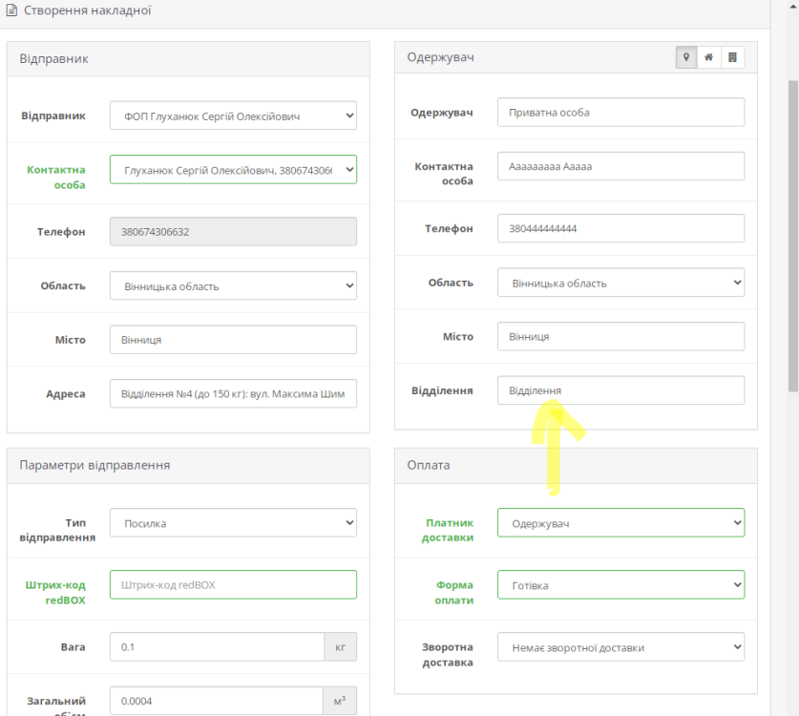799x716 pixels.
Task: Click the recipient Відділення input field
Action: [x=620, y=390]
